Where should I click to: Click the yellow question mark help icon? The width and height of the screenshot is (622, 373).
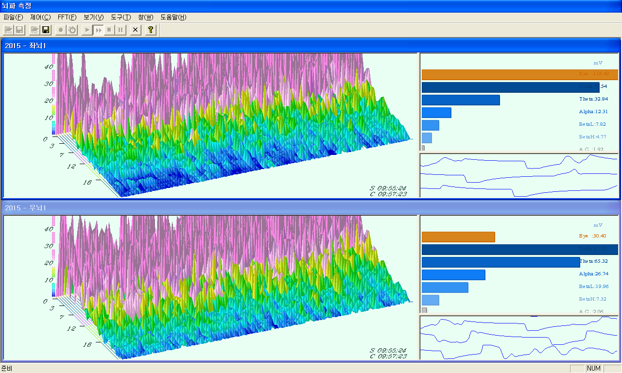[151, 30]
